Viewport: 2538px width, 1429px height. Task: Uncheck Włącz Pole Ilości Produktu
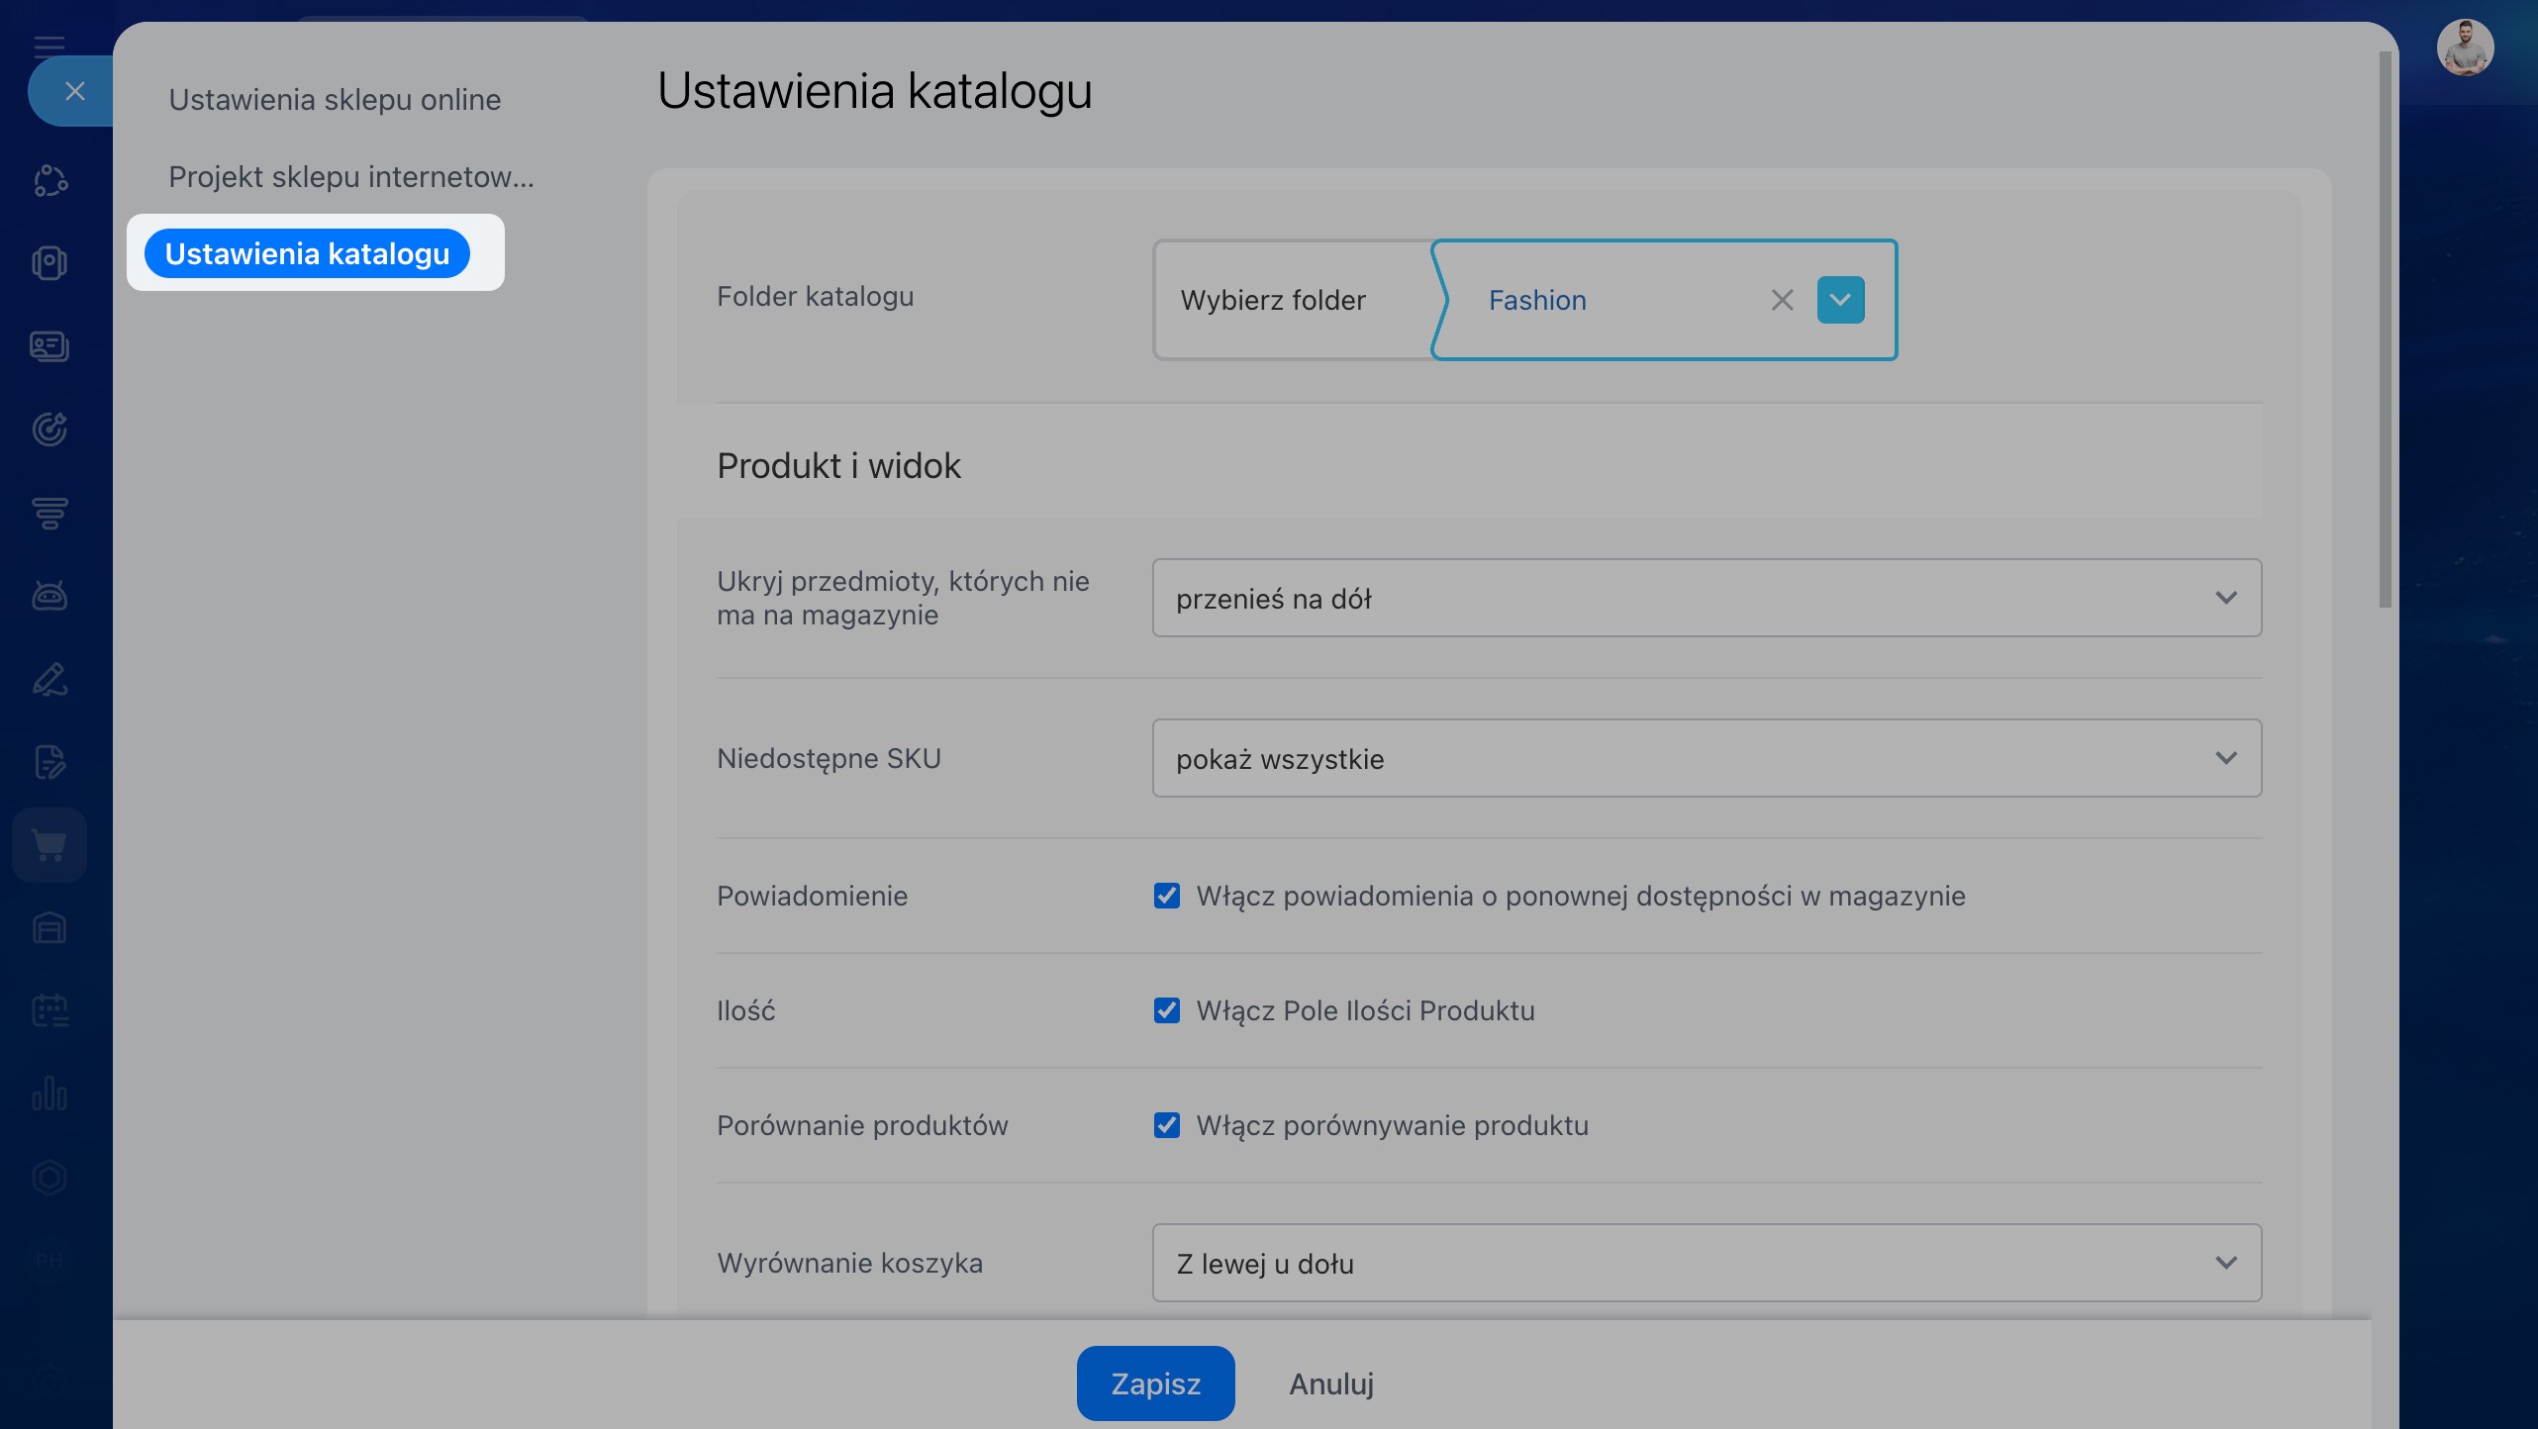tap(1167, 1010)
